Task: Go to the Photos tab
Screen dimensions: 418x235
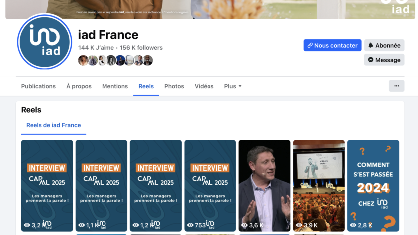Action: (174, 86)
